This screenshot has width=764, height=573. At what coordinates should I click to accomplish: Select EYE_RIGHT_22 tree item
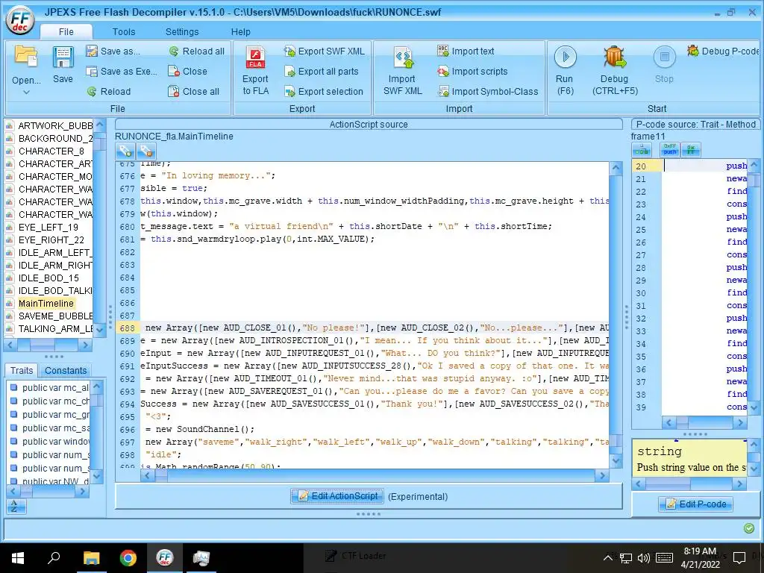[x=51, y=239]
